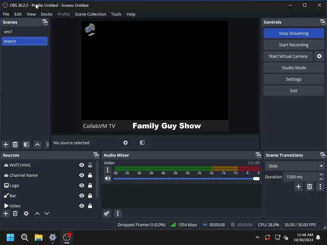
Task: Open the View menu
Action: click(x=31, y=14)
